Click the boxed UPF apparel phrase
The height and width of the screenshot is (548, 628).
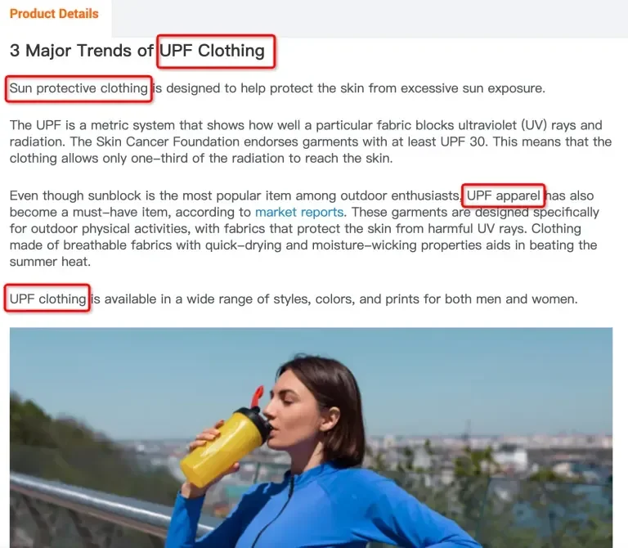[x=504, y=195]
